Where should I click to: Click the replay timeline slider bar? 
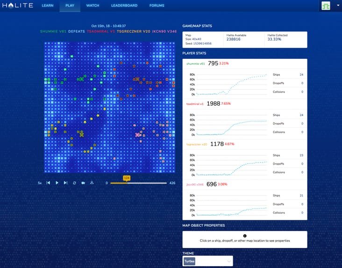[138, 183]
